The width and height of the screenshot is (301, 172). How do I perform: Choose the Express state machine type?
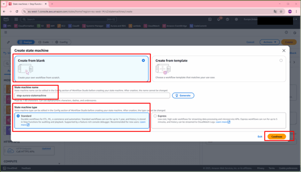pyautogui.click(x=155, y=116)
